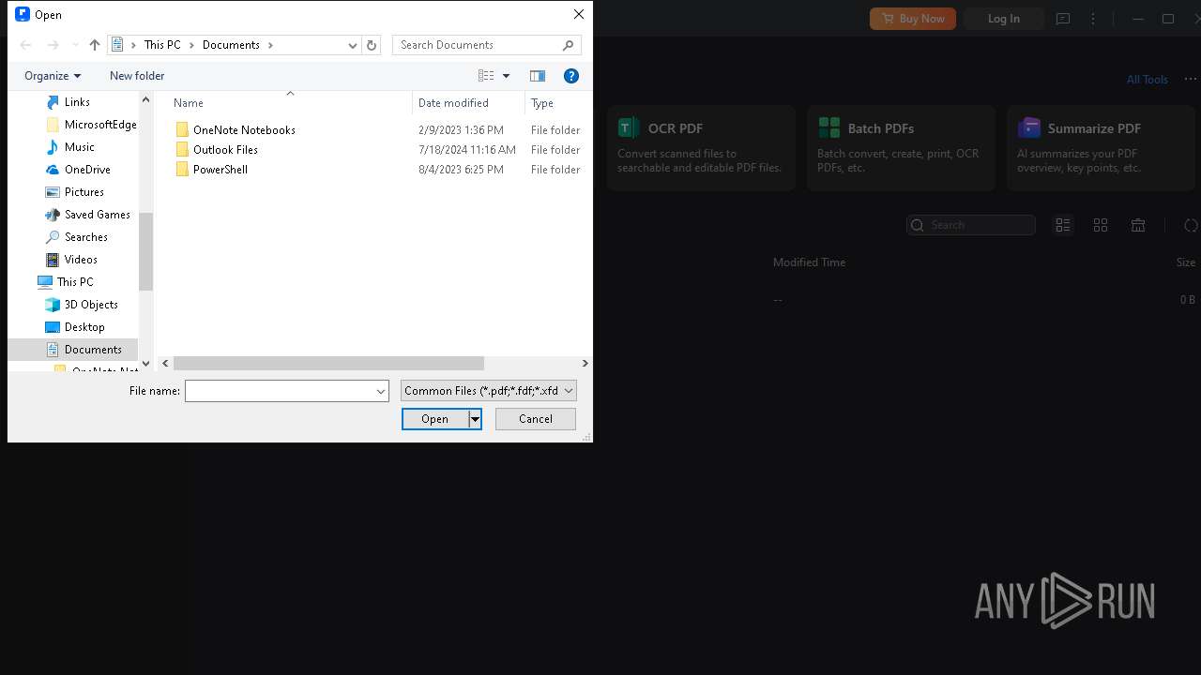Click This PC in the address path
Viewport: 1201px width, 675px height.
point(162,45)
